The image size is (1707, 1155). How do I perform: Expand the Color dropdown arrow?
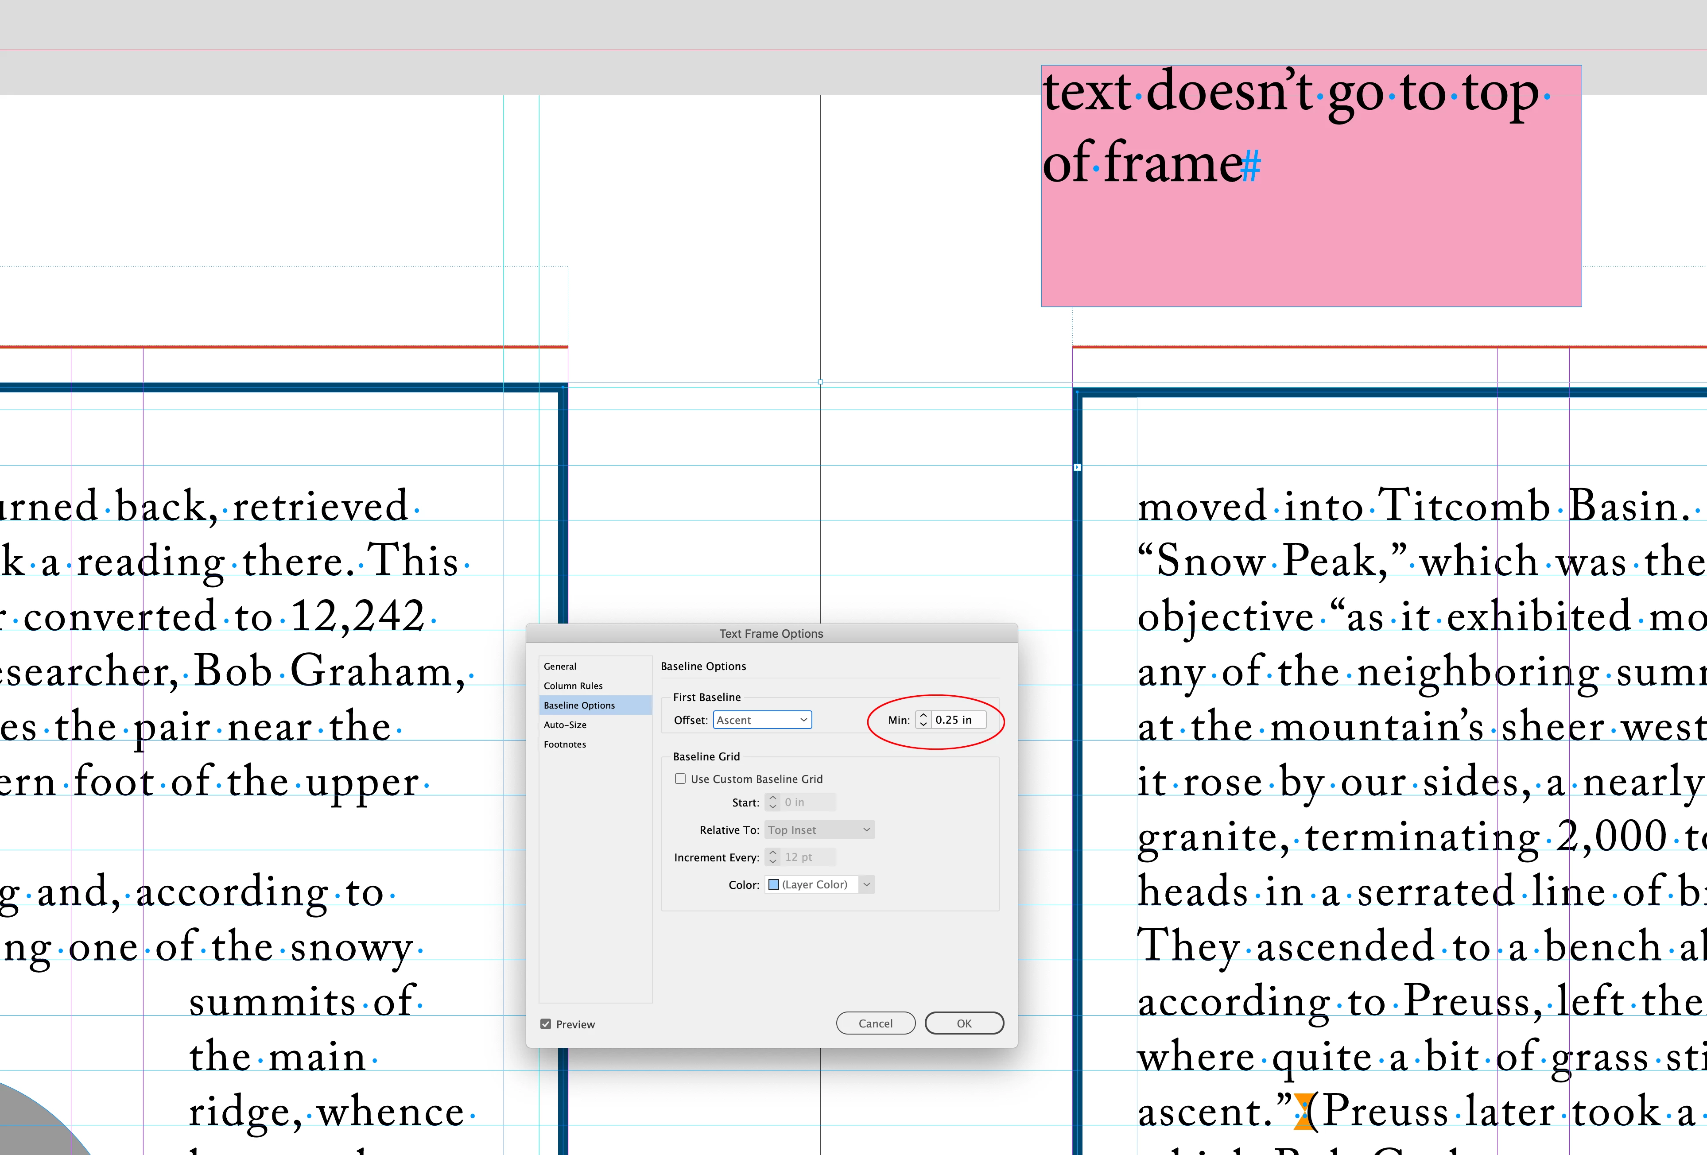tap(867, 885)
